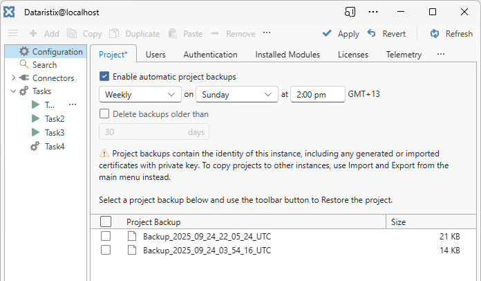481x281 pixels.
Task: Click the backup time field showing 2:00 pm
Action: (x=318, y=94)
